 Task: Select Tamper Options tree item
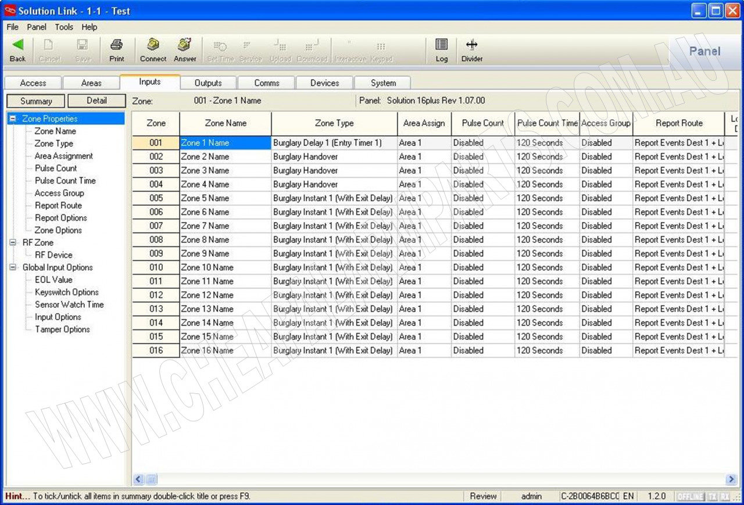tap(62, 329)
